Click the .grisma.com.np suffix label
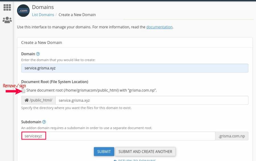The image size is (256, 161). coord(232,136)
